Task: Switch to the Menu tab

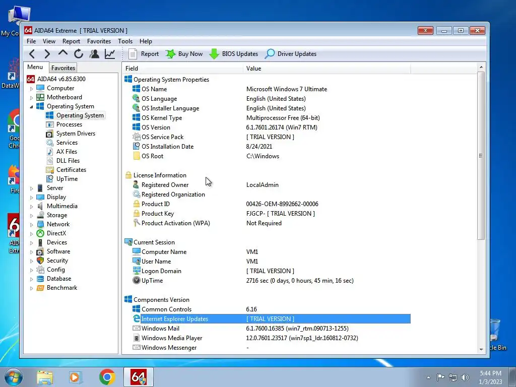Action: point(35,67)
